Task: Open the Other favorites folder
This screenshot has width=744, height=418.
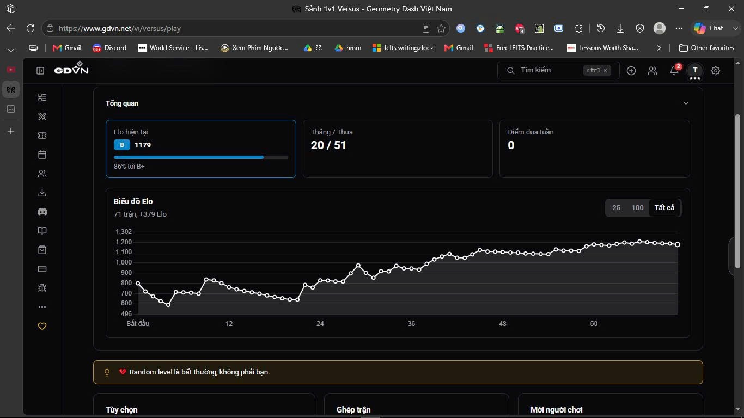Action: 706,48
